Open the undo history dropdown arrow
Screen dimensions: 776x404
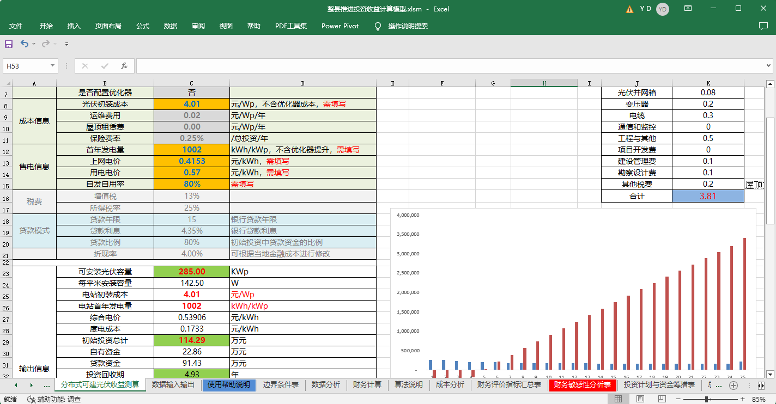click(x=34, y=44)
